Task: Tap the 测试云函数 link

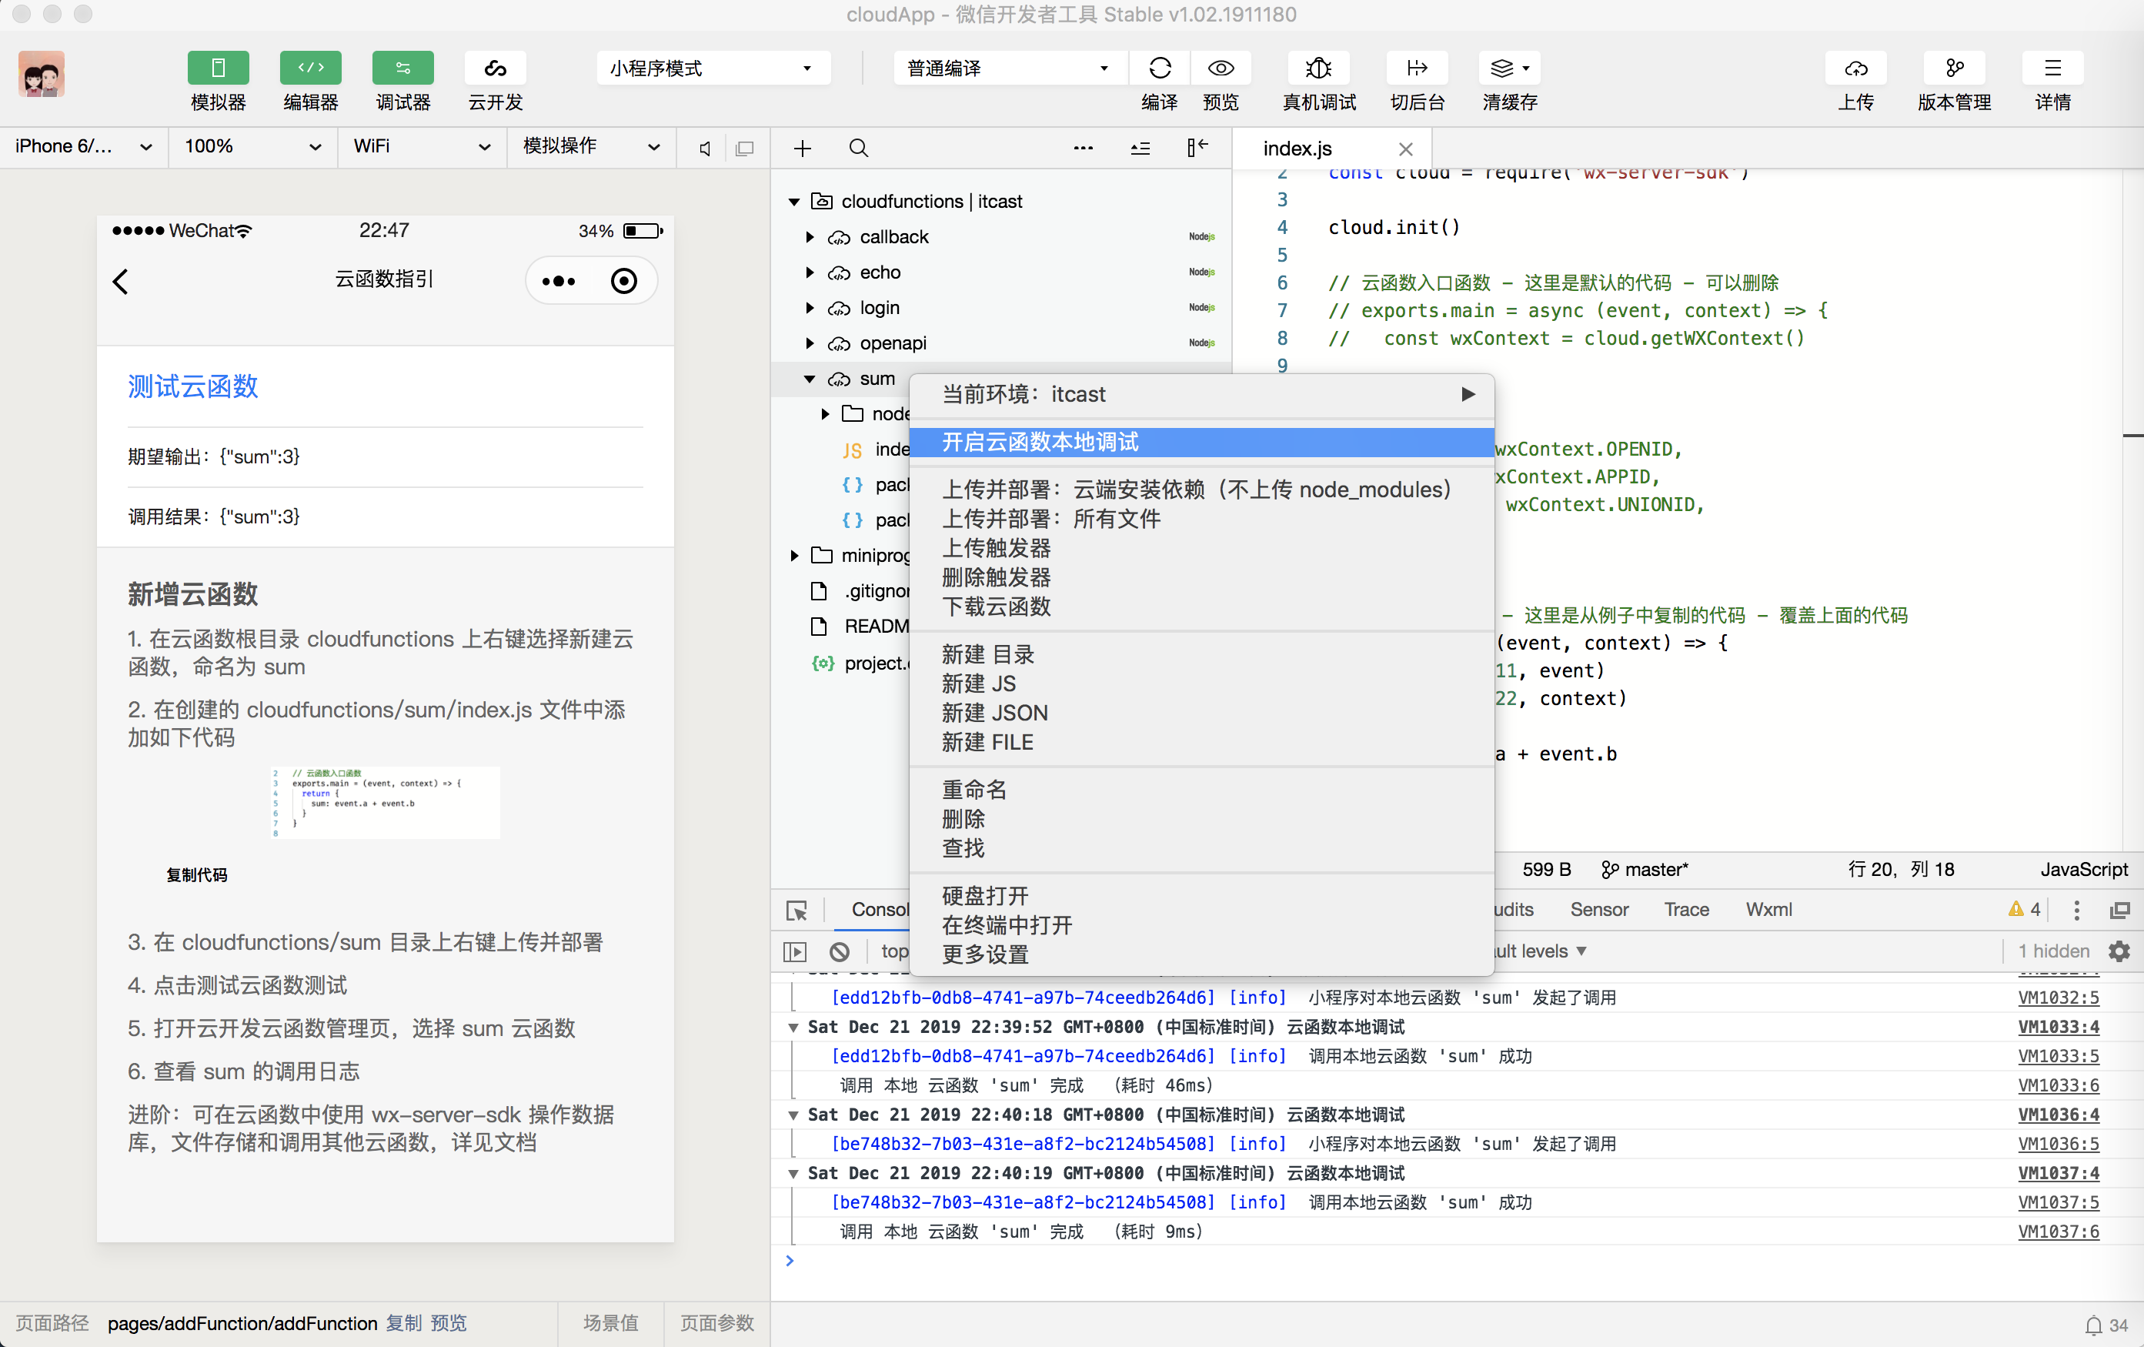Action: click(x=192, y=386)
